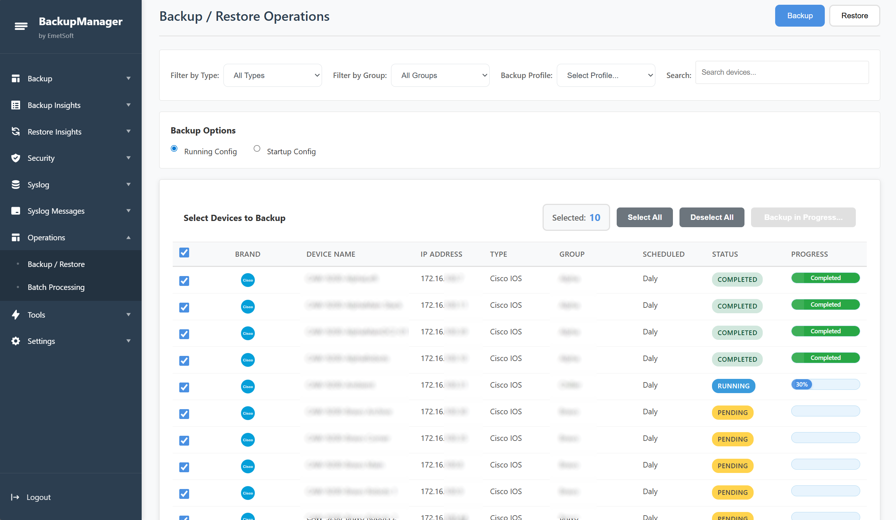The height and width of the screenshot is (520, 896).
Task: Click the GROUP column header
Action: click(572, 254)
